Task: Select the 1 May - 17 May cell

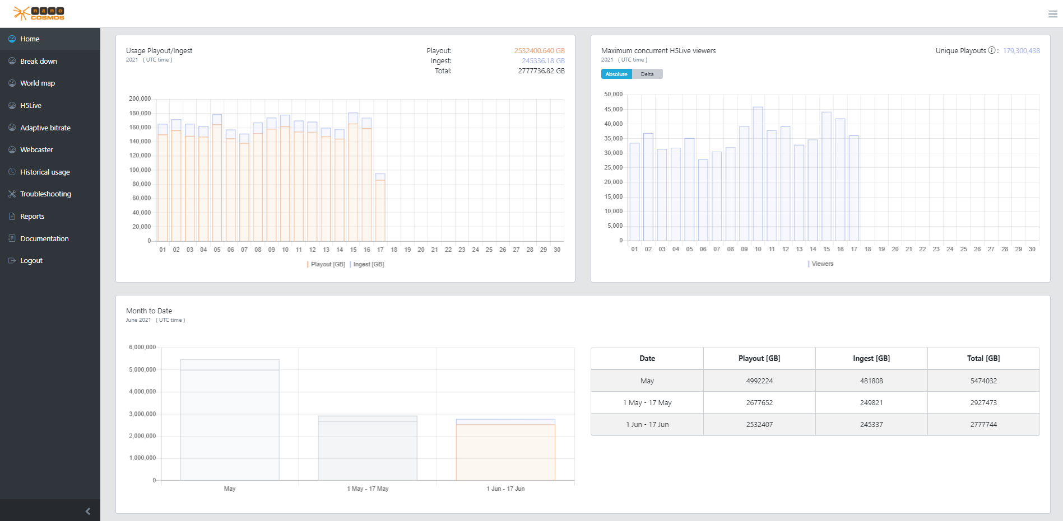Action: point(647,402)
